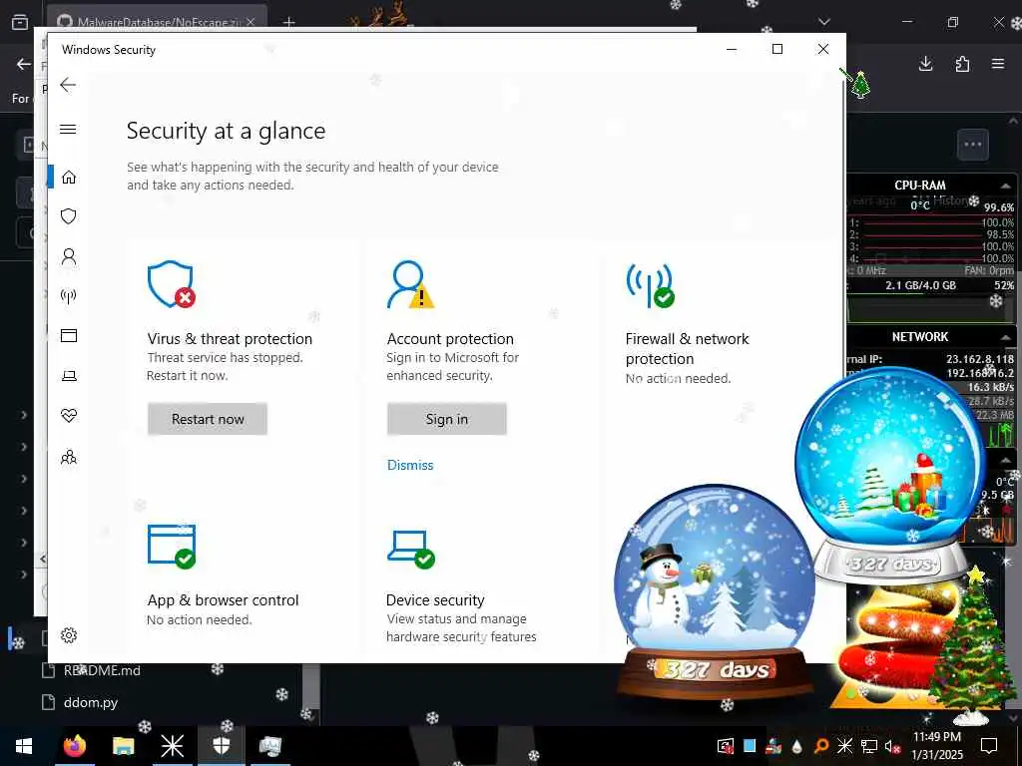Screen dimensions: 1022x766
Task: Open Device performance & health heart icon
Action: [69, 416]
